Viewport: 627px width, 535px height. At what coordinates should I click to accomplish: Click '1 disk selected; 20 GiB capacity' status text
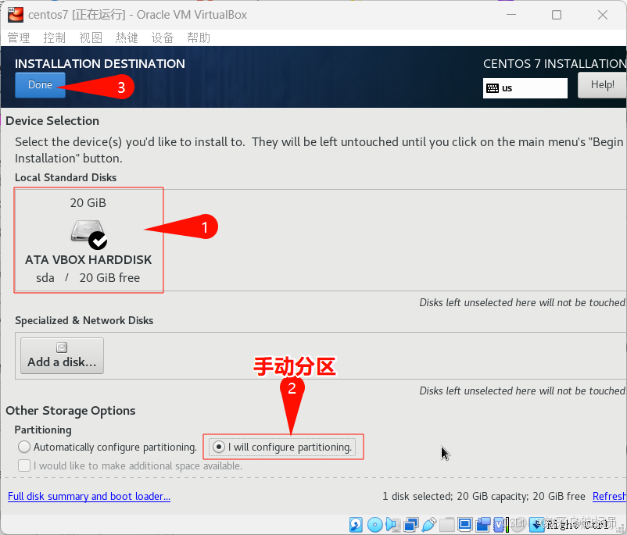[455, 496]
